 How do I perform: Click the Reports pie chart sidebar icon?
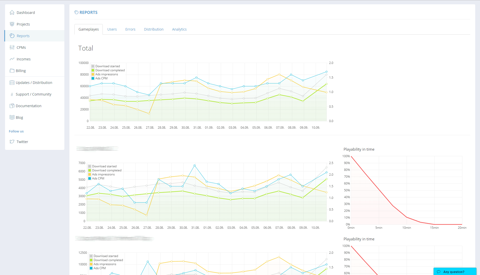pyautogui.click(x=12, y=36)
